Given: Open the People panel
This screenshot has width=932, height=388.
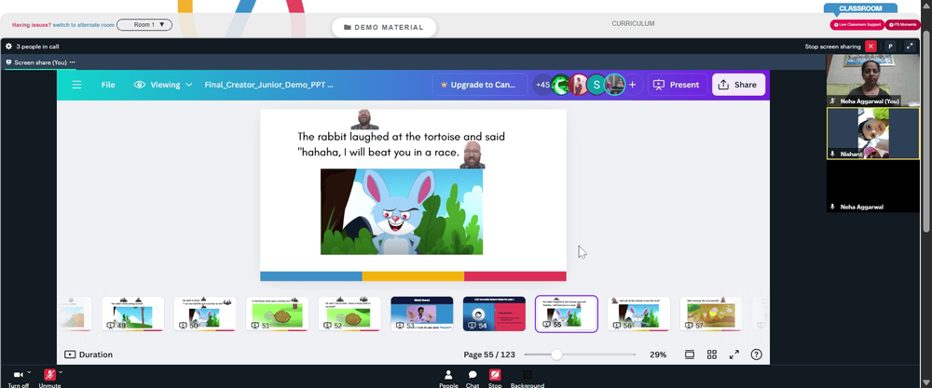Looking at the screenshot, I should [x=449, y=378].
